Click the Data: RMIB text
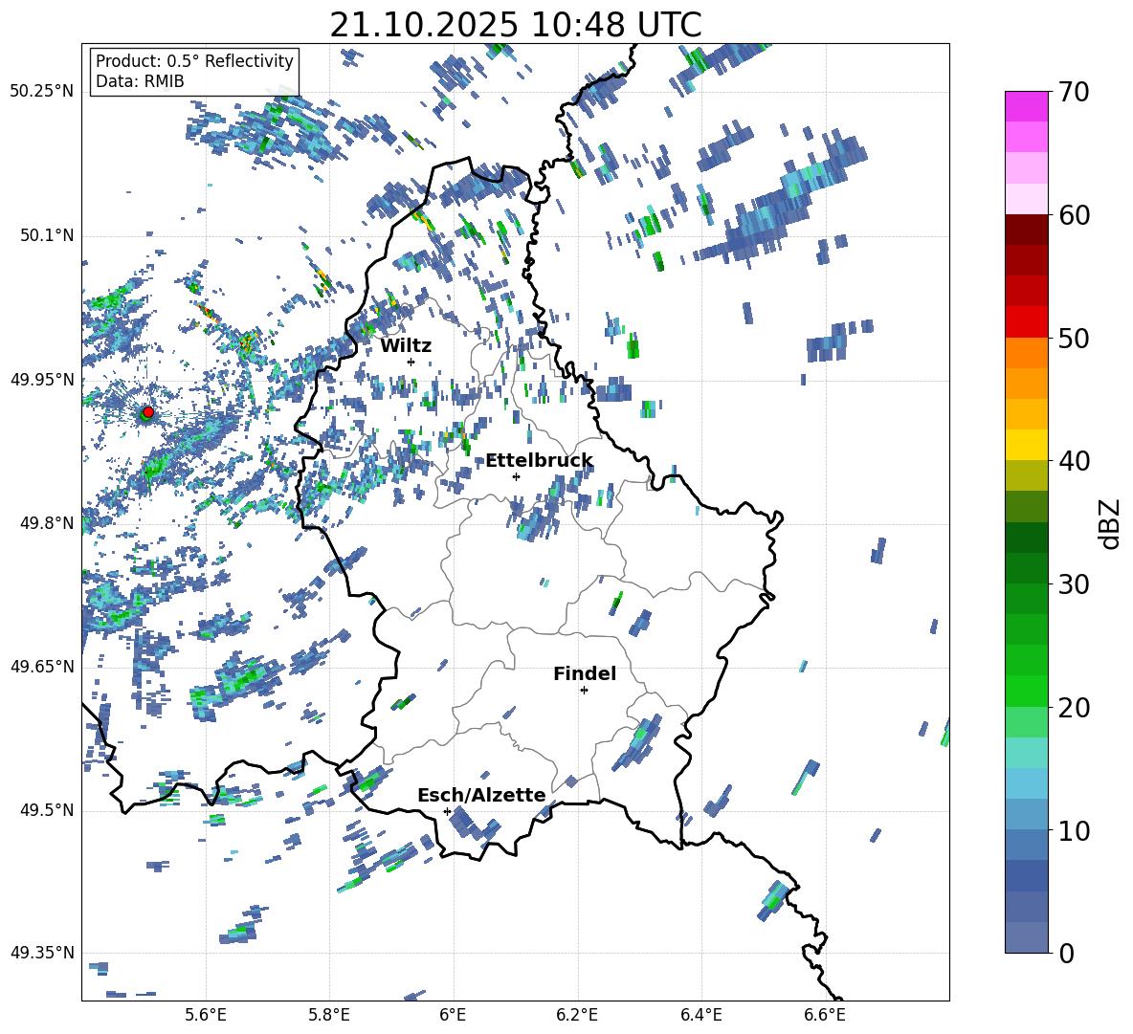The height and width of the screenshot is (1034, 1133). click(x=140, y=81)
